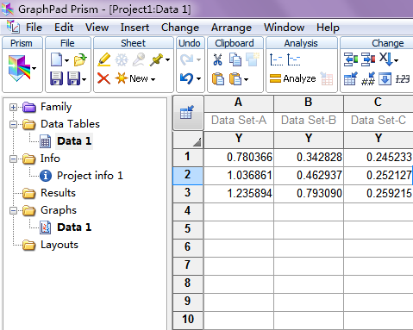Image resolution: width=413 pixels, height=330 pixels.
Task: Open the Paste Special dropdown arrow
Action: [246, 79]
